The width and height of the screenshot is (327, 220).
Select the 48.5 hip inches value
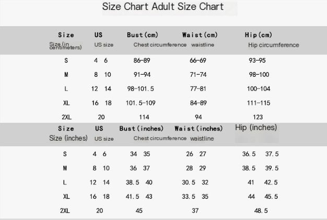point(260,210)
